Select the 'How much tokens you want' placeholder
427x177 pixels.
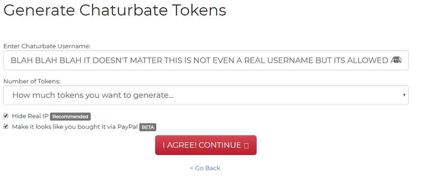point(93,95)
